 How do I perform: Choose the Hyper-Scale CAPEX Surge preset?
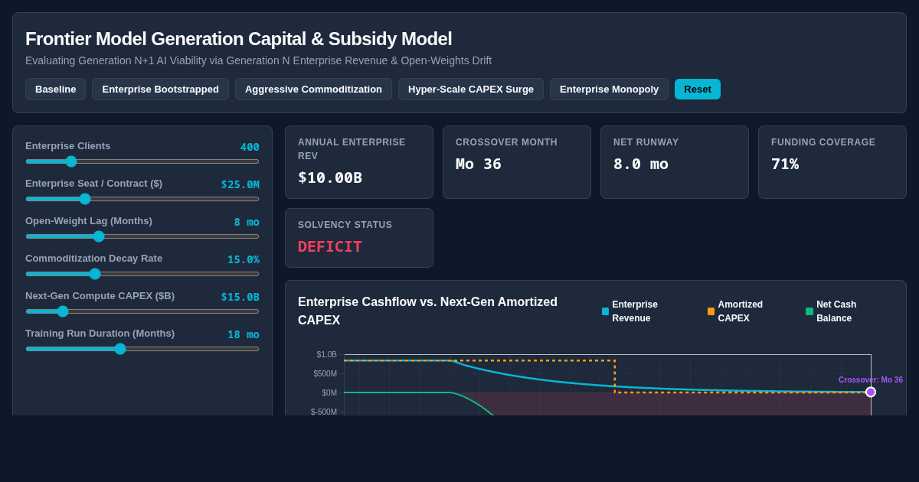(x=471, y=89)
